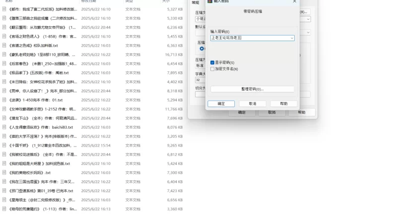Select the 《我的姐姐是大明星》 file icon

4,163
